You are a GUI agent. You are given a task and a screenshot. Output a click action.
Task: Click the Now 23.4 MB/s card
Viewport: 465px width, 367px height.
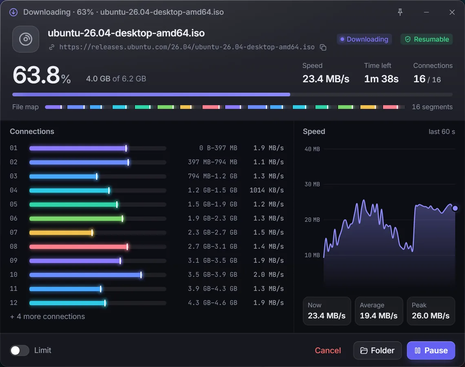tap(327, 311)
